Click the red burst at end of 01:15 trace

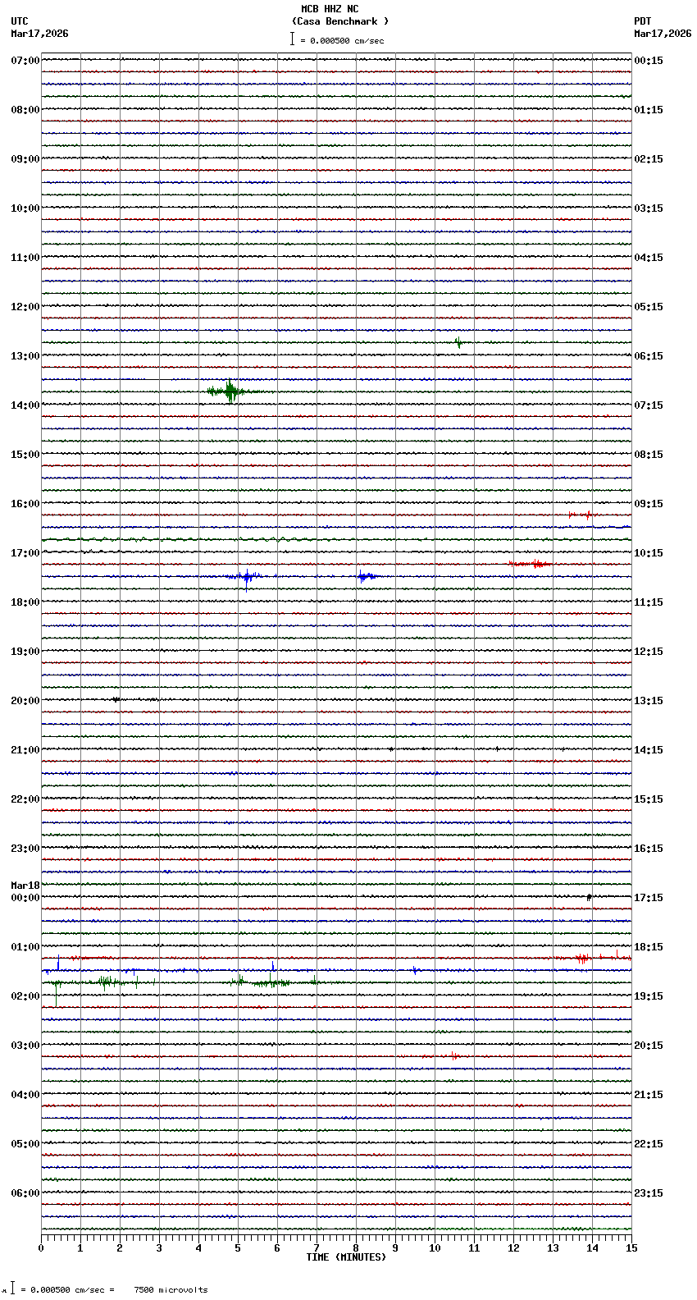(584, 958)
